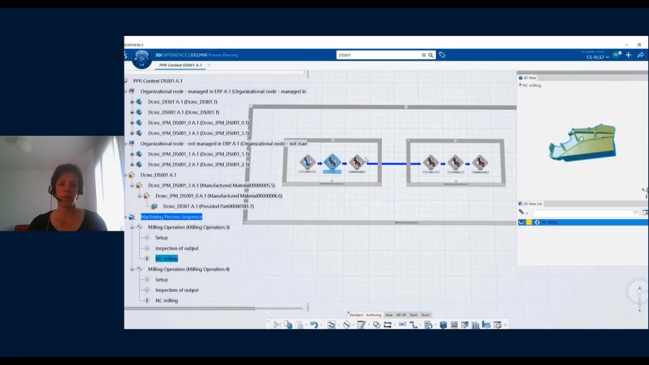Select Dcmc_DS001 A.1 manufactured item node
Viewport: 649px width, 365px height.
[158, 175]
